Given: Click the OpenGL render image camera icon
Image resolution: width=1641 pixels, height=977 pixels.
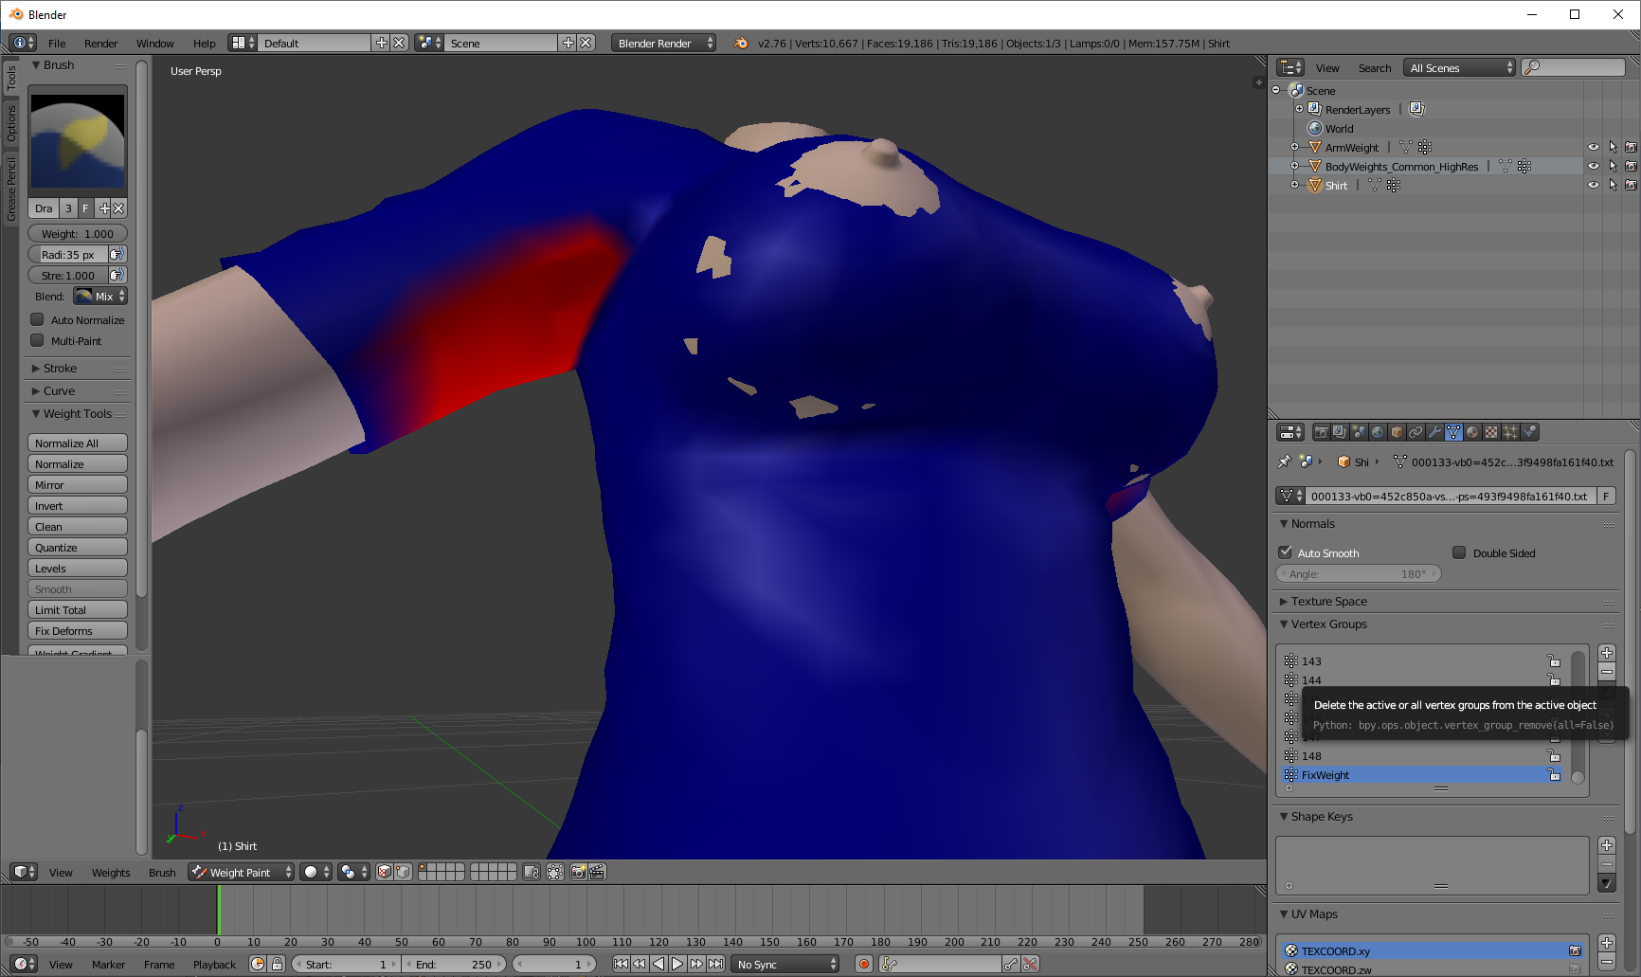Looking at the screenshot, I should point(578,872).
